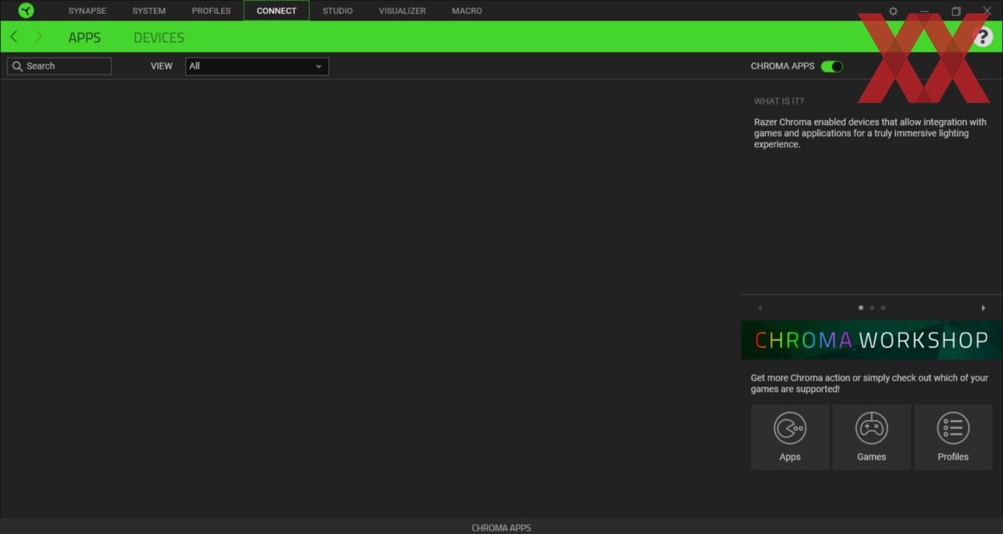Open the Studio tab
1003x534 pixels.
coord(337,11)
